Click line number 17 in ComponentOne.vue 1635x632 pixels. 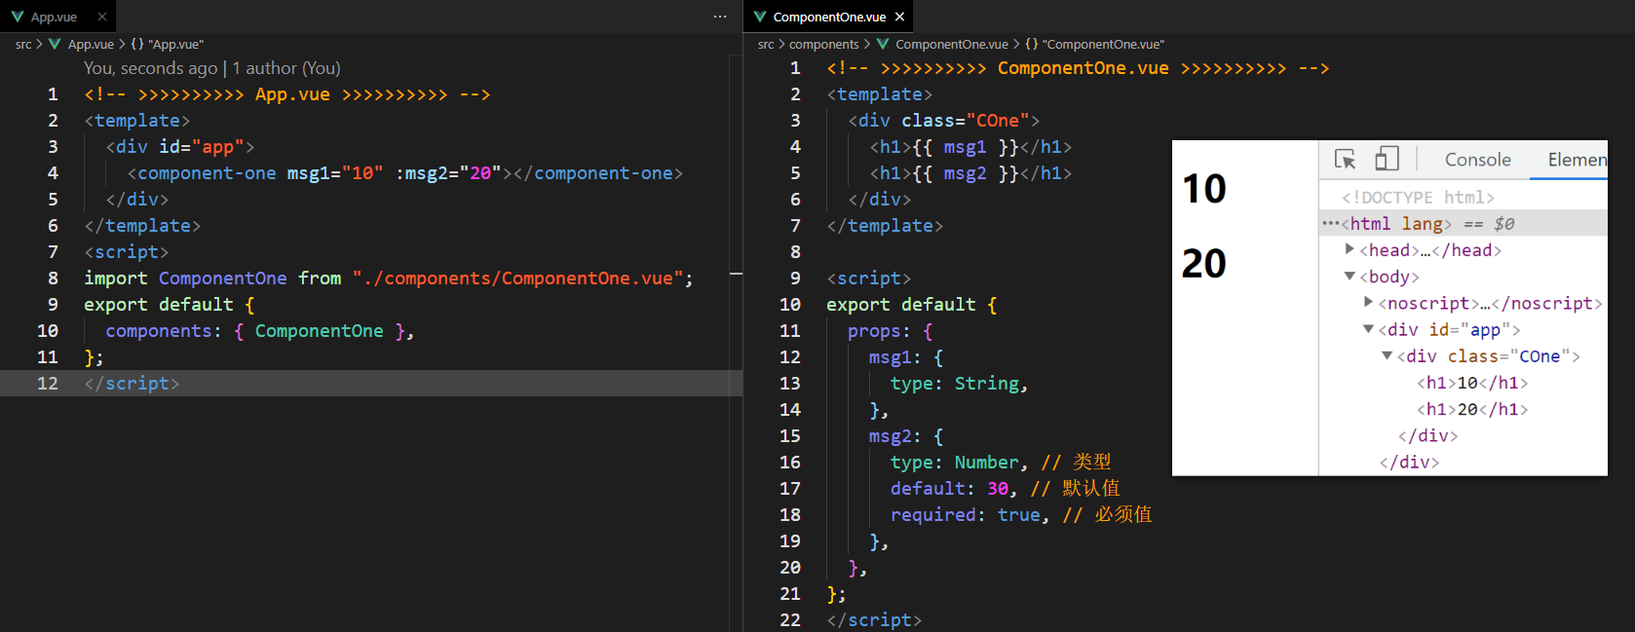[790, 488]
